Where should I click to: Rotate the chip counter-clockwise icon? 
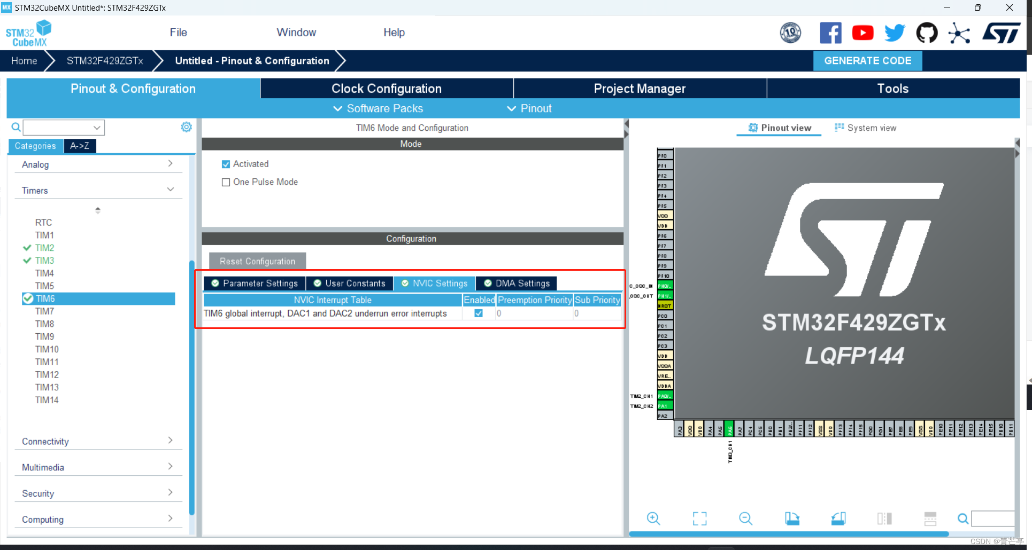[x=838, y=518]
